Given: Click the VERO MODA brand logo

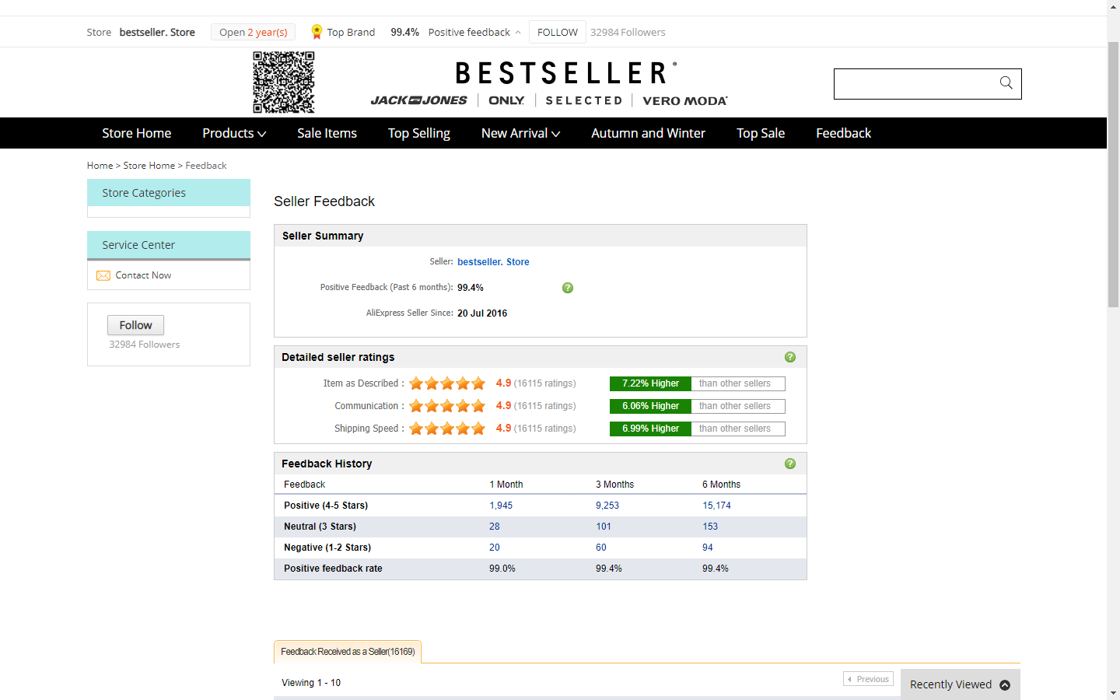Looking at the screenshot, I should [x=685, y=100].
